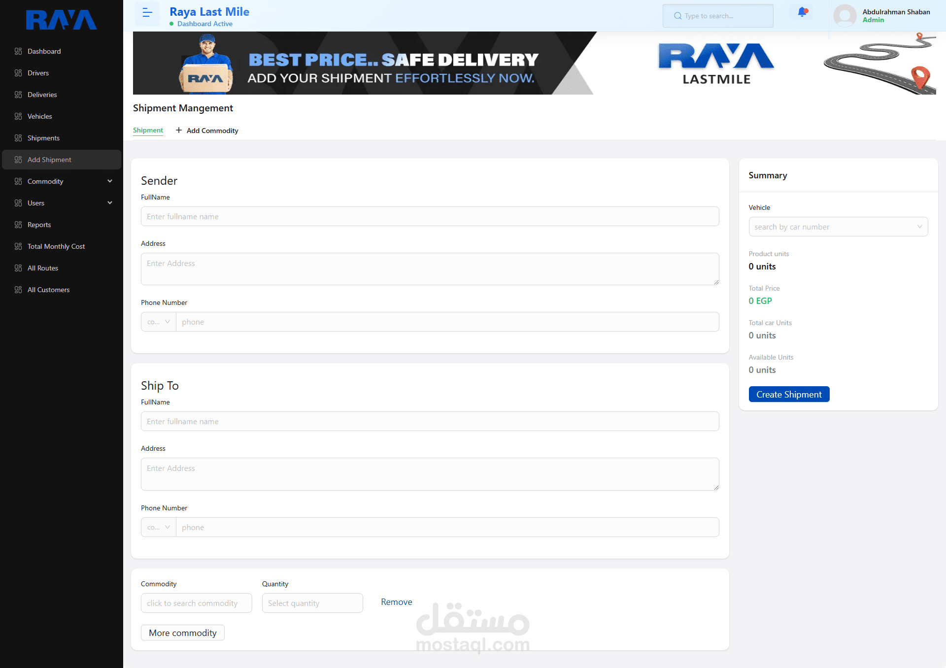Click the RAYA logo in the sidebar
This screenshot has height=668, width=946.
click(61, 20)
